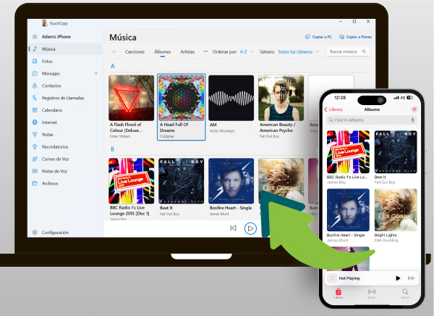Tap Not Playing text in phone player
The image size is (434, 316).
tap(349, 278)
